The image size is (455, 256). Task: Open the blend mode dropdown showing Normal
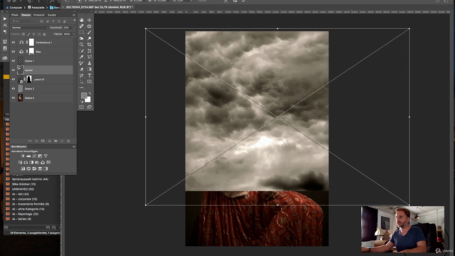[30, 28]
